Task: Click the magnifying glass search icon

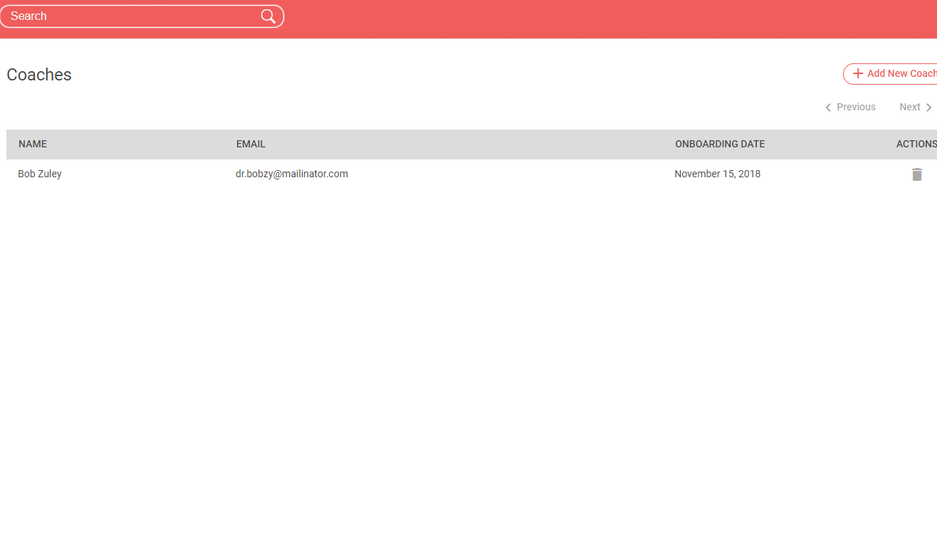Action: [x=268, y=16]
